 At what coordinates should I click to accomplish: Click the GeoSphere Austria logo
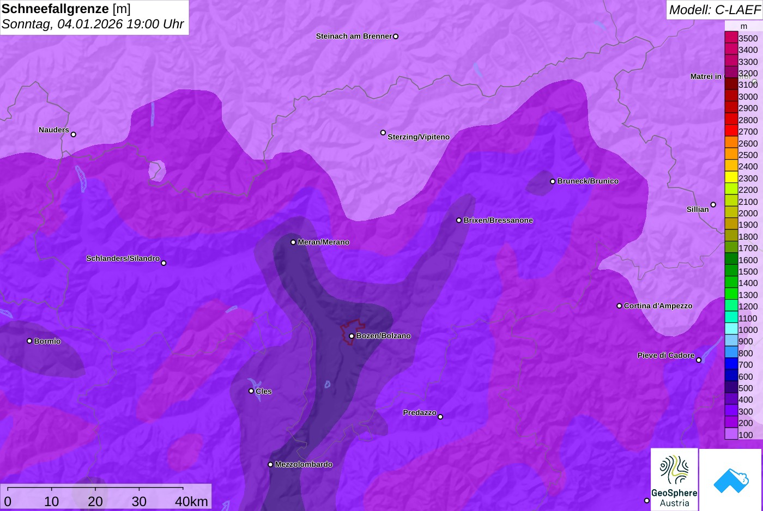click(674, 479)
